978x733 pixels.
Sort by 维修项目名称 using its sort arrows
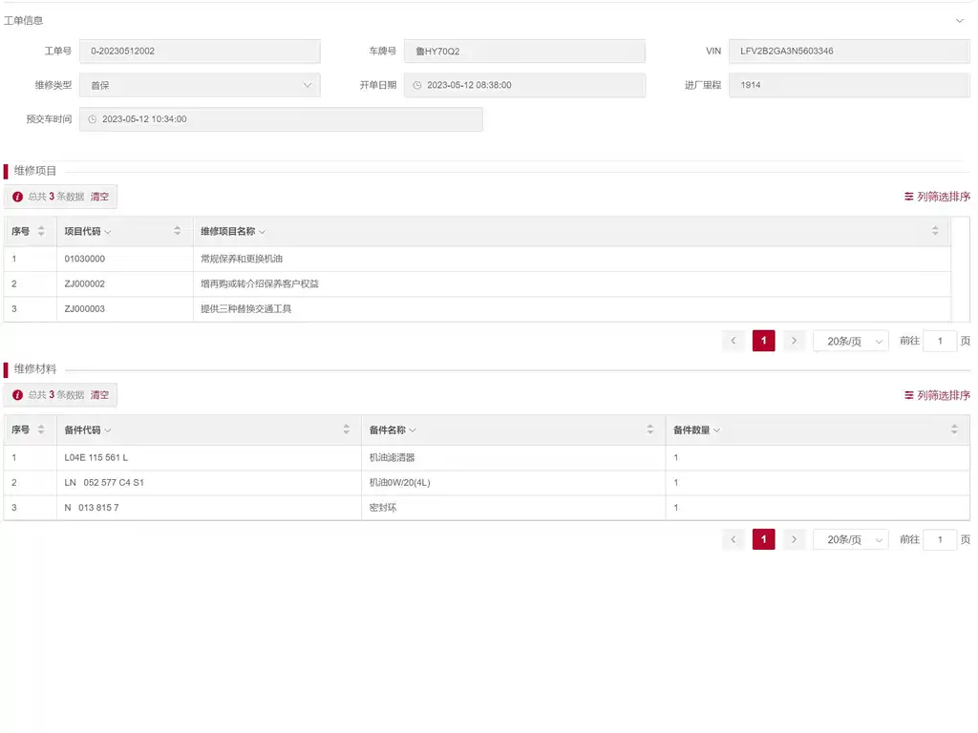[x=935, y=231]
